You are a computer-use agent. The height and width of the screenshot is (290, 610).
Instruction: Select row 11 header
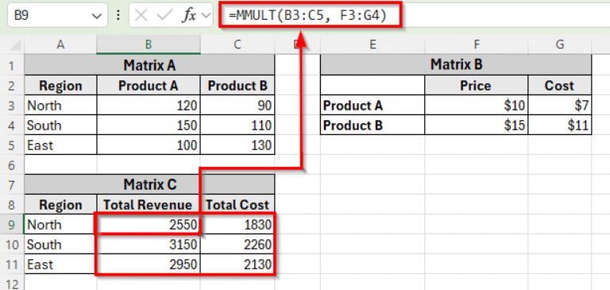tap(12, 265)
